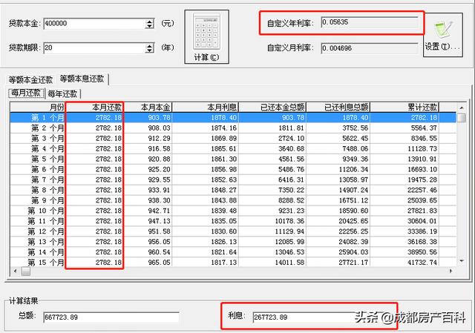Click the table's vertical scroll up arrow

(x=462, y=108)
